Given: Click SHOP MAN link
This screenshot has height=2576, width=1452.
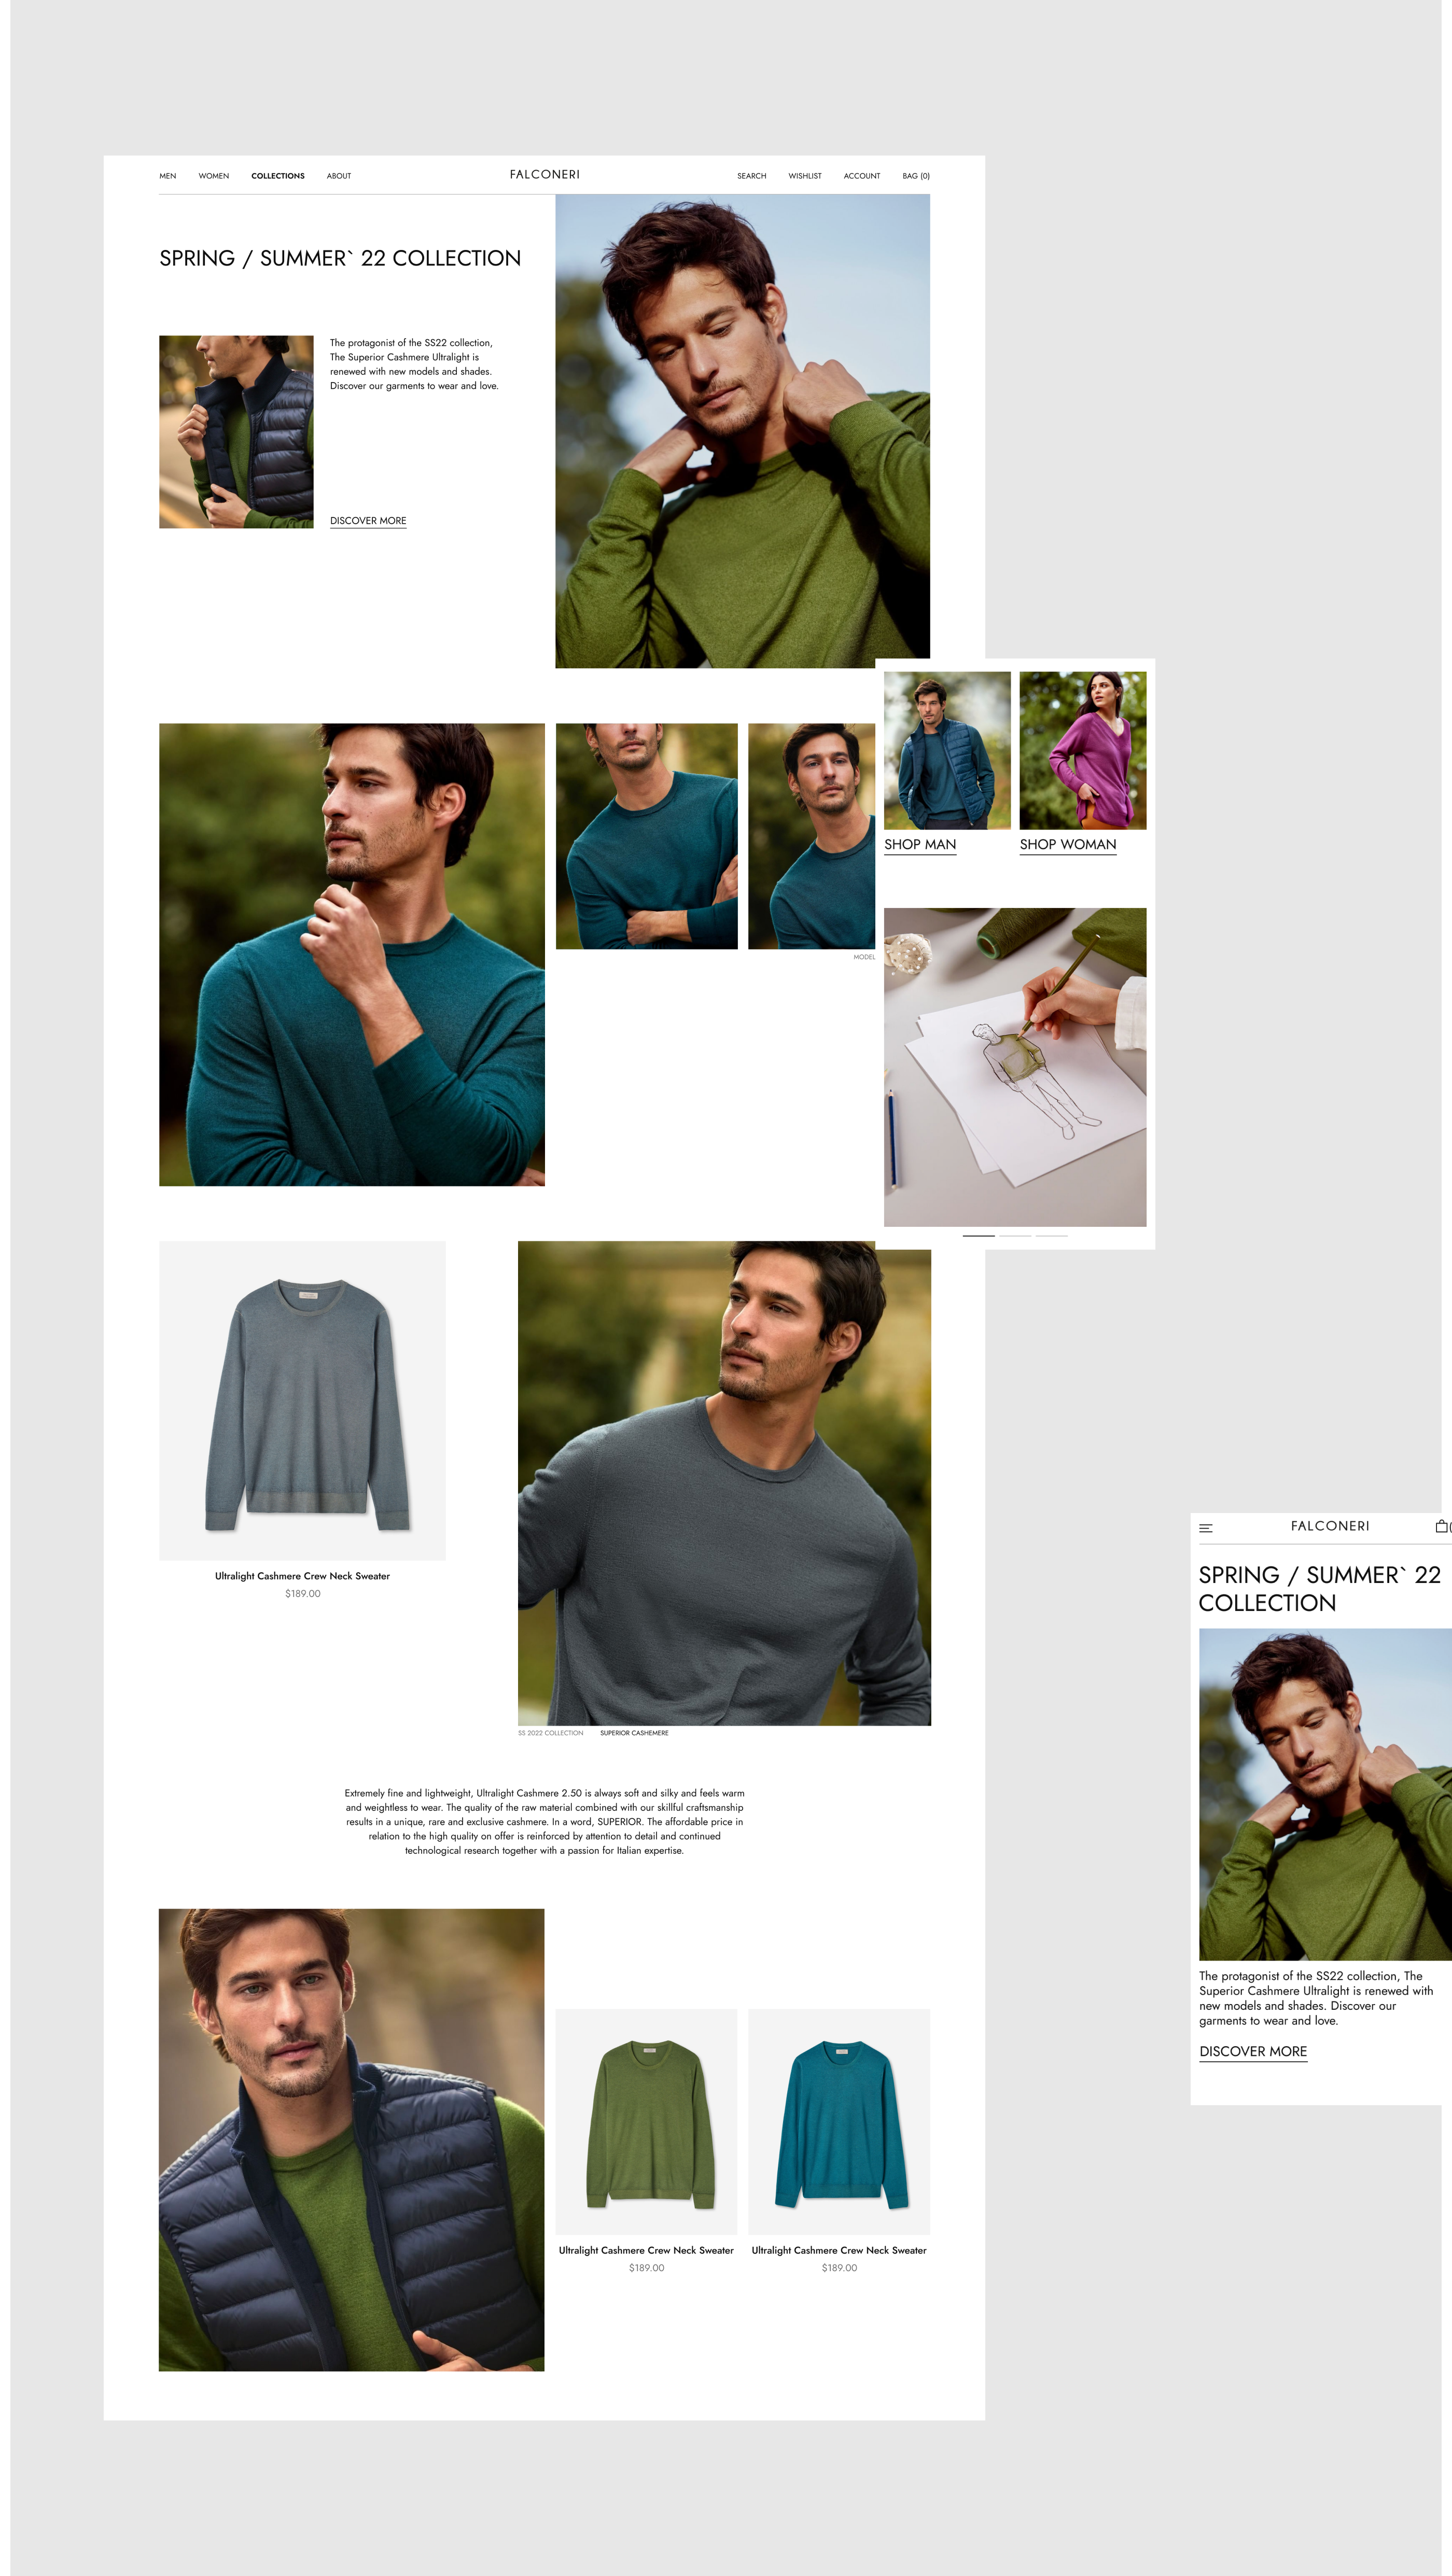Looking at the screenshot, I should click(919, 844).
